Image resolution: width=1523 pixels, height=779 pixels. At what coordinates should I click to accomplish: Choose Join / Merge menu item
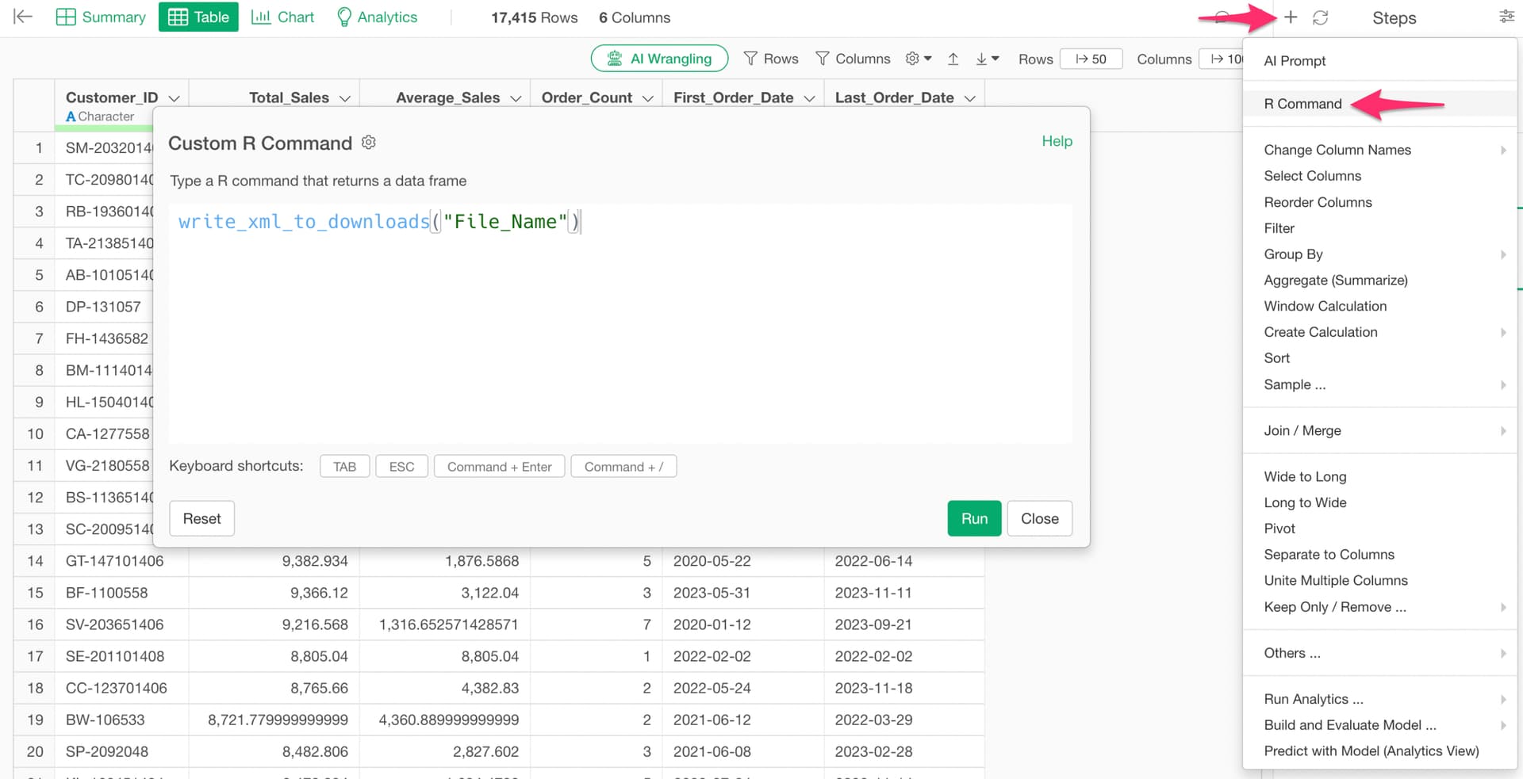pos(1302,430)
